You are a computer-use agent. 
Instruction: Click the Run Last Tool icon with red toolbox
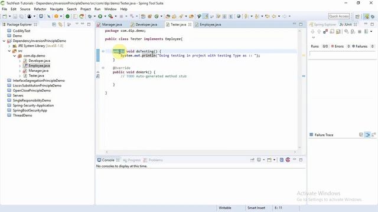tap(110, 16)
